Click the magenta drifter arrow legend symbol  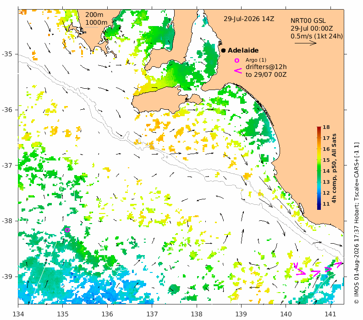(x=238, y=71)
